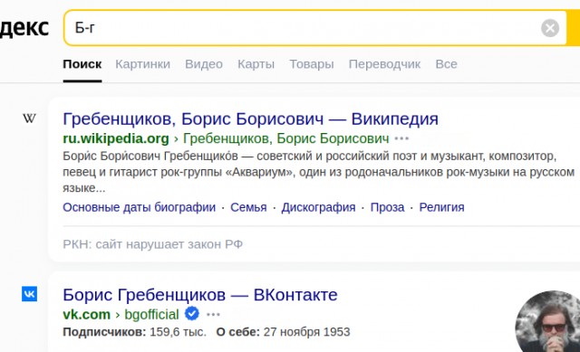Open the Основные даты биографии sitelink
The image size is (580, 352).
point(139,207)
